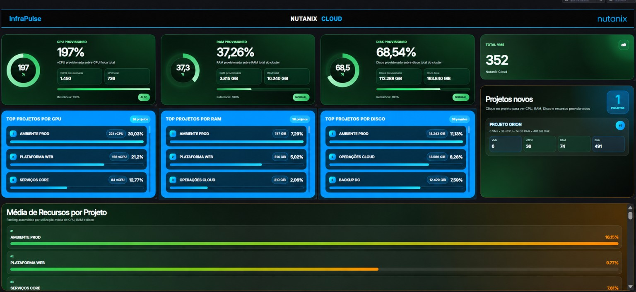636x292 pixels.
Task: Click the 84 vCPU chip on Serviços Core
Action: click(118, 180)
